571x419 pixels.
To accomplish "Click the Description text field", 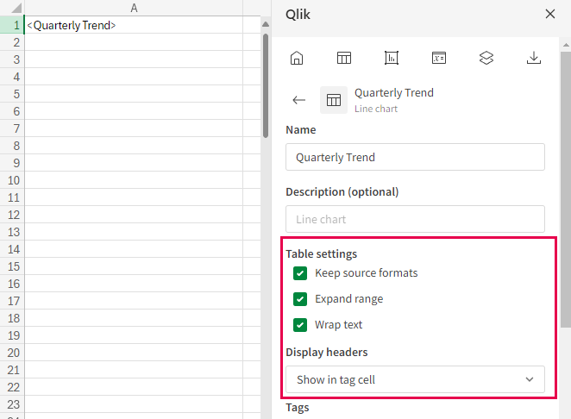I will click(x=415, y=219).
